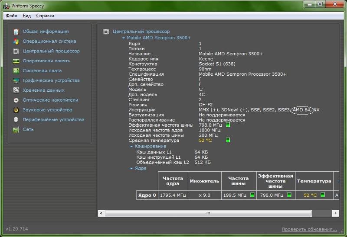Click the v1.29.714 version text
This screenshot has width=347, height=237.
(17, 229)
